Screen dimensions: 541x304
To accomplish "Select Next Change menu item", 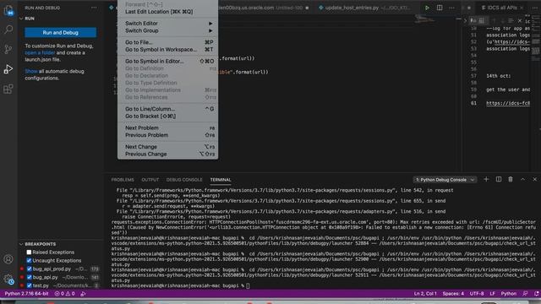I will tap(167, 147).
